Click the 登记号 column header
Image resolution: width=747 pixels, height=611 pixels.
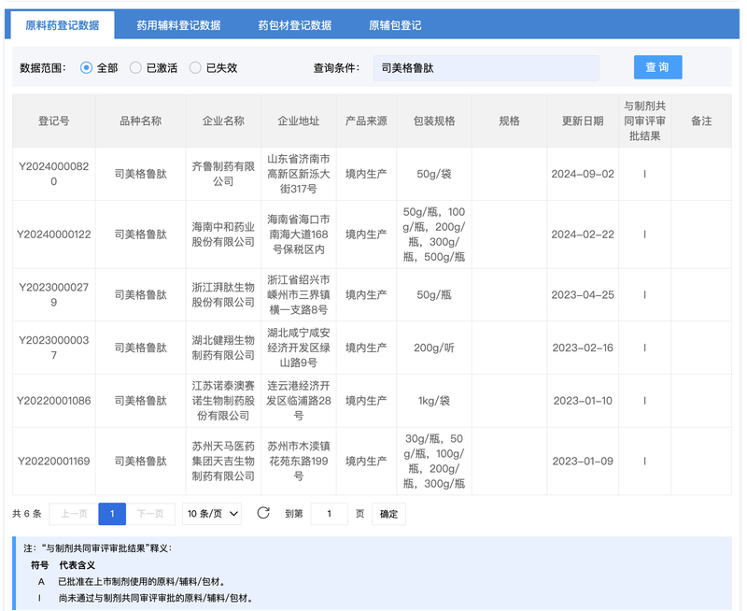53,121
